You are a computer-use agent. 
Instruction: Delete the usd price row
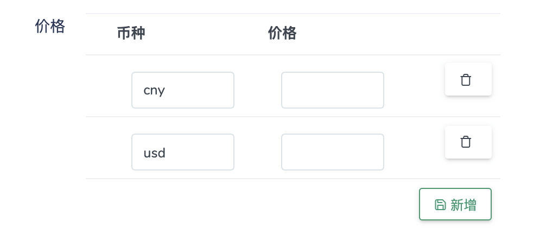coord(468,142)
